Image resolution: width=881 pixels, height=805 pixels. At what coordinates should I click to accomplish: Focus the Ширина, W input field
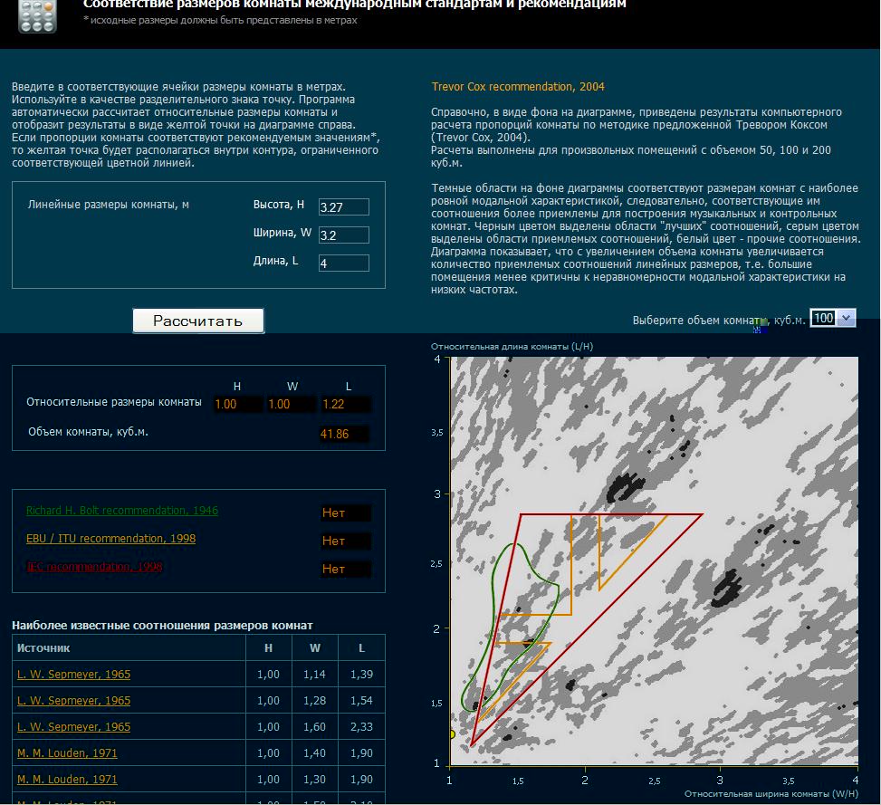tap(343, 235)
